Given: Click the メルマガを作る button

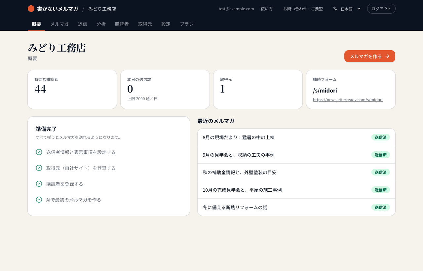Looking at the screenshot, I should (x=370, y=56).
